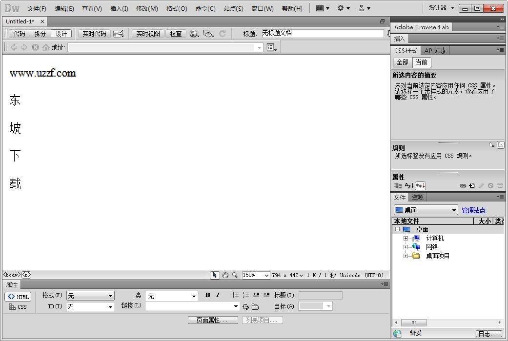Click the ordered list icon
Image resolution: width=508 pixels, height=341 pixels.
point(246,295)
